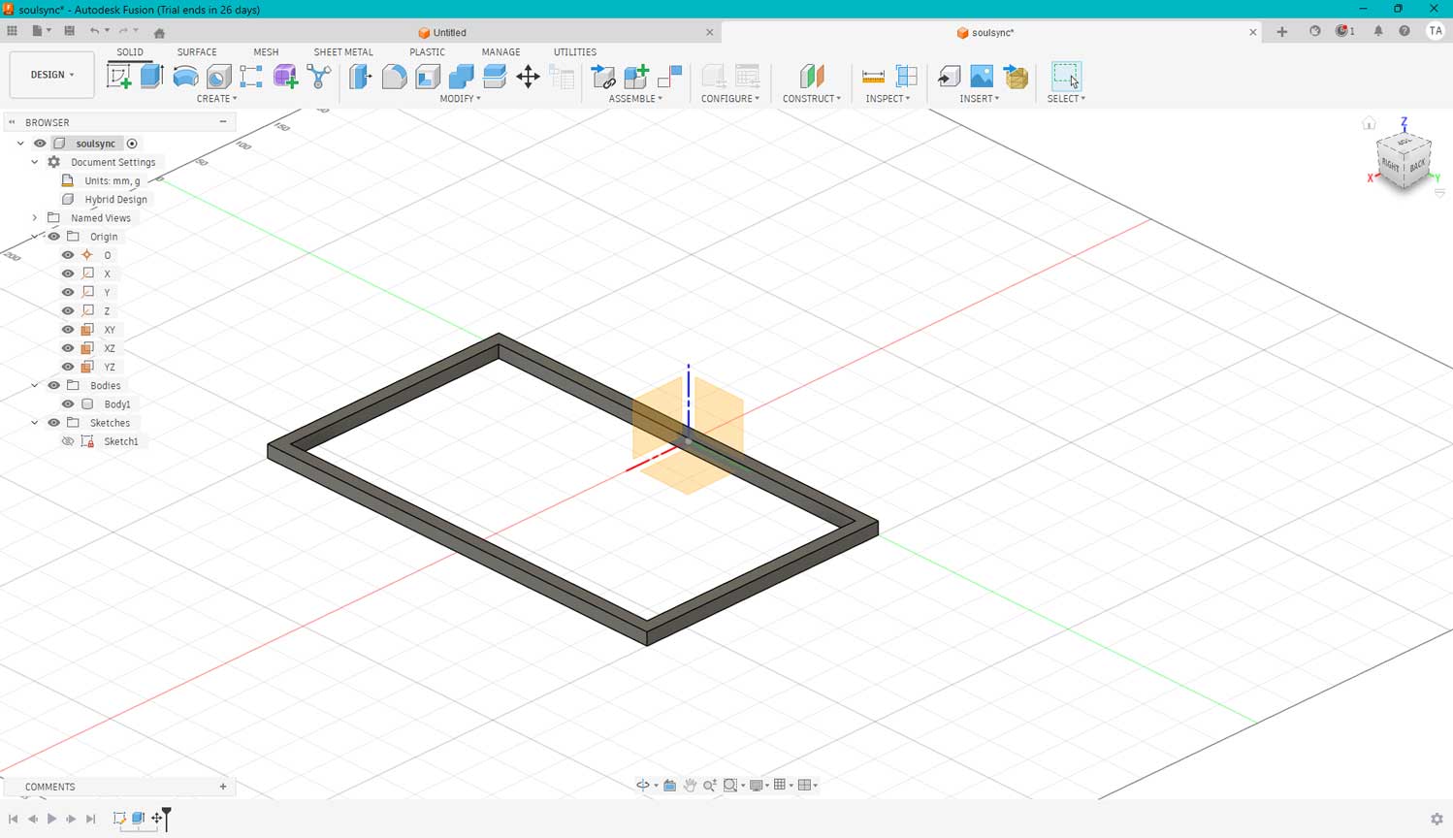The image size is (1453, 838).
Task: Toggle visibility of the soulsync component
Action: pyautogui.click(x=40, y=144)
